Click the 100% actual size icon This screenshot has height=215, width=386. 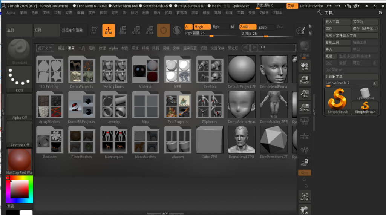[305, 94]
